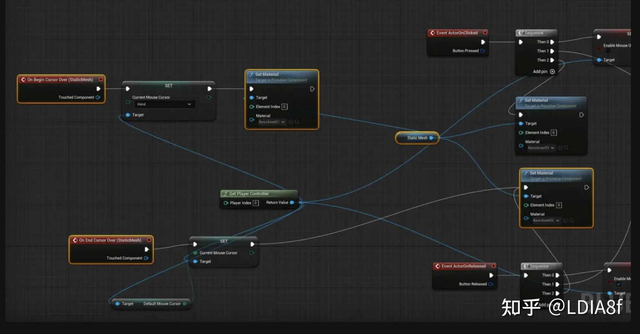Click Element Index pin on BasicAsset01 Set Material node
640x334 pixels.
tap(252, 107)
